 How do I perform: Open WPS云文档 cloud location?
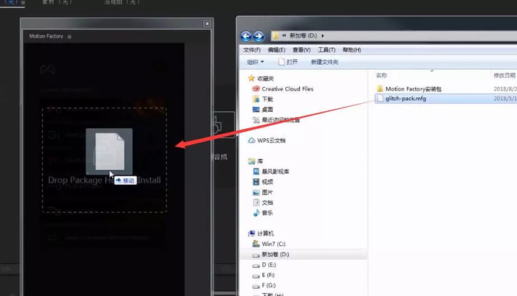pos(267,141)
